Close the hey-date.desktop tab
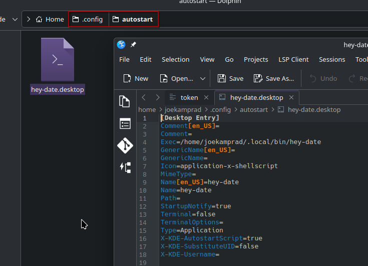This screenshot has height=266, width=368. [291, 97]
